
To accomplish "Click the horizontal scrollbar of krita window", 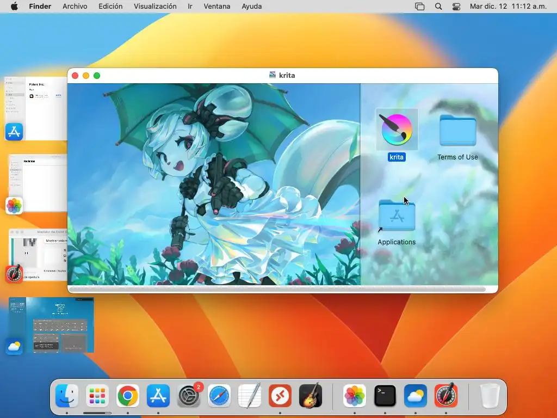I will pyautogui.click(x=277, y=289).
